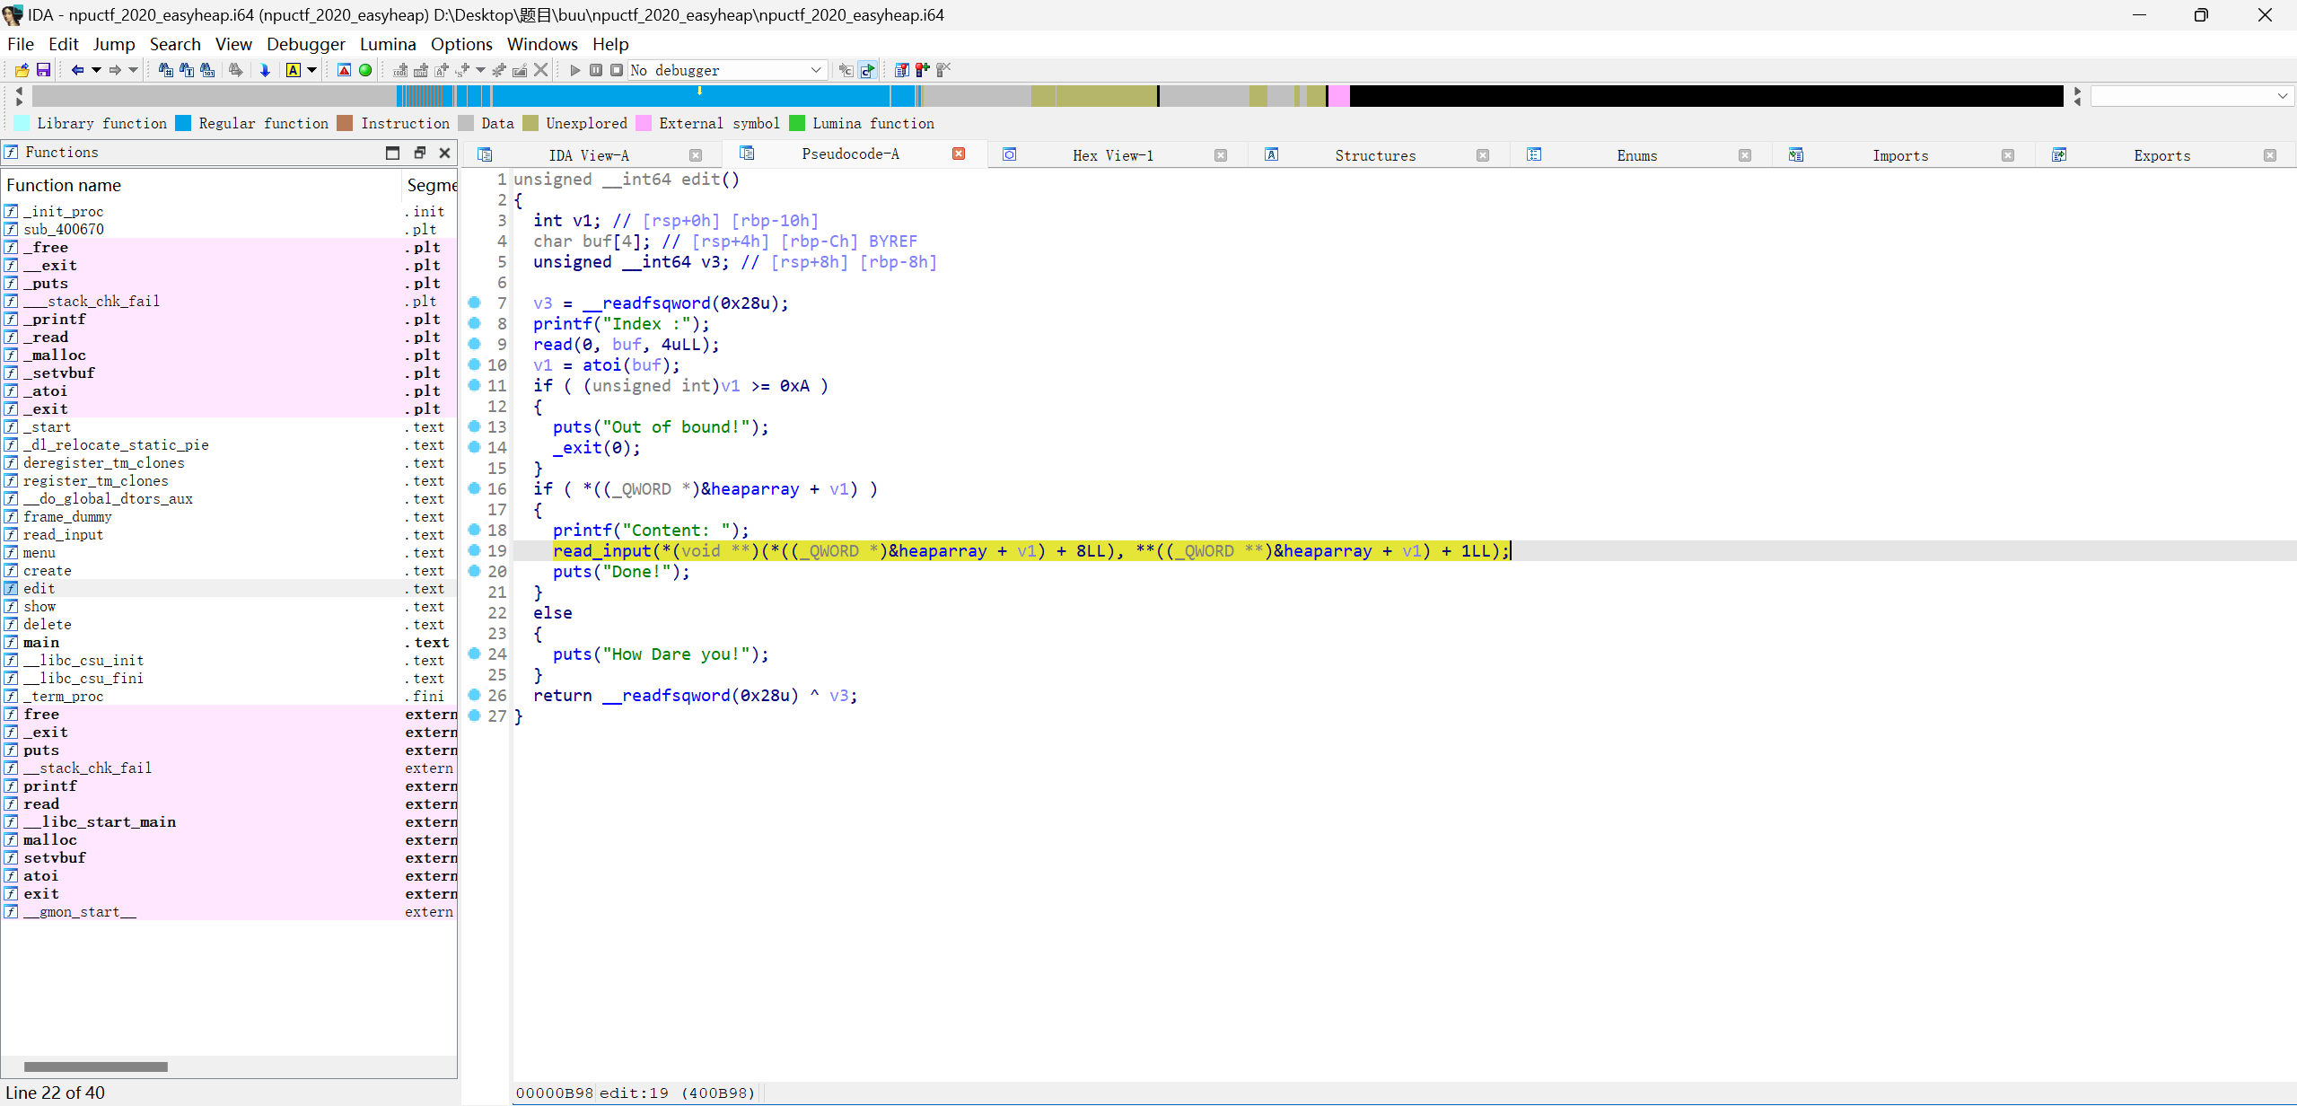The height and width of the screenshot is (1106, 2297).
Task: Jump forward with the right arrow icon
Action: click(115, 70)
